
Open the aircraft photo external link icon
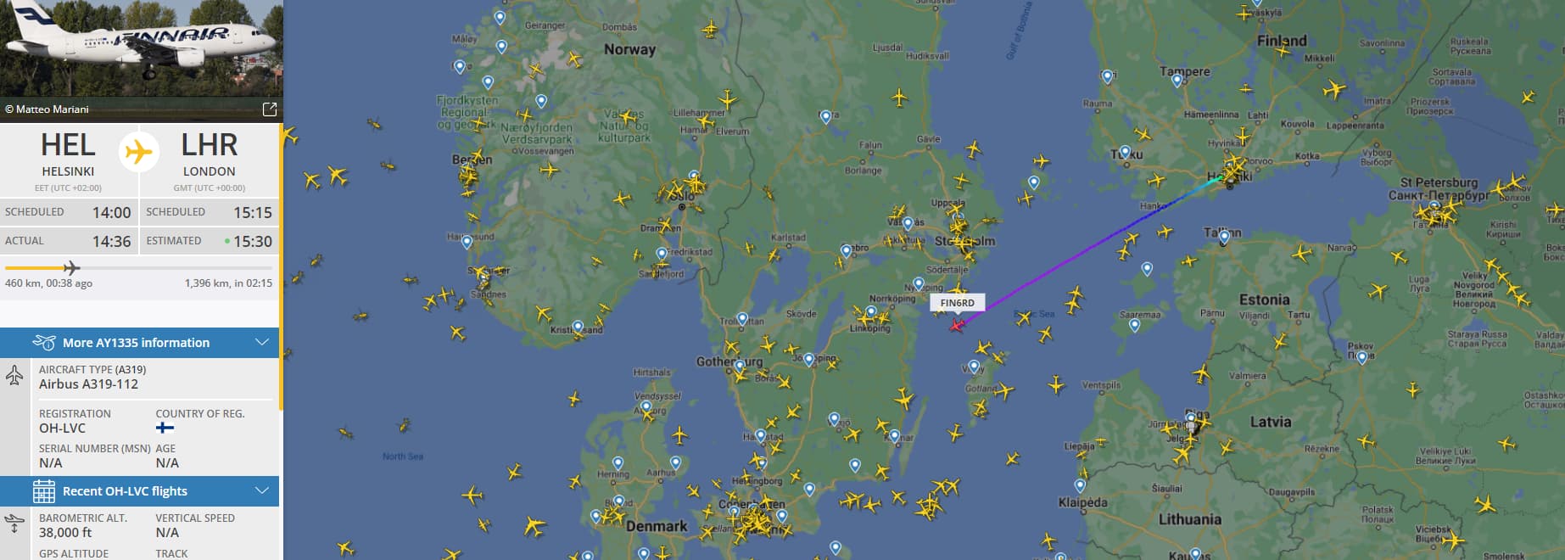point(270,109)
